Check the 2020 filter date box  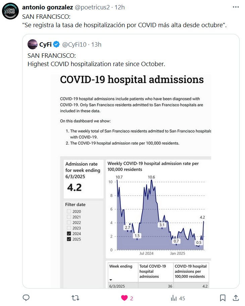69,211
